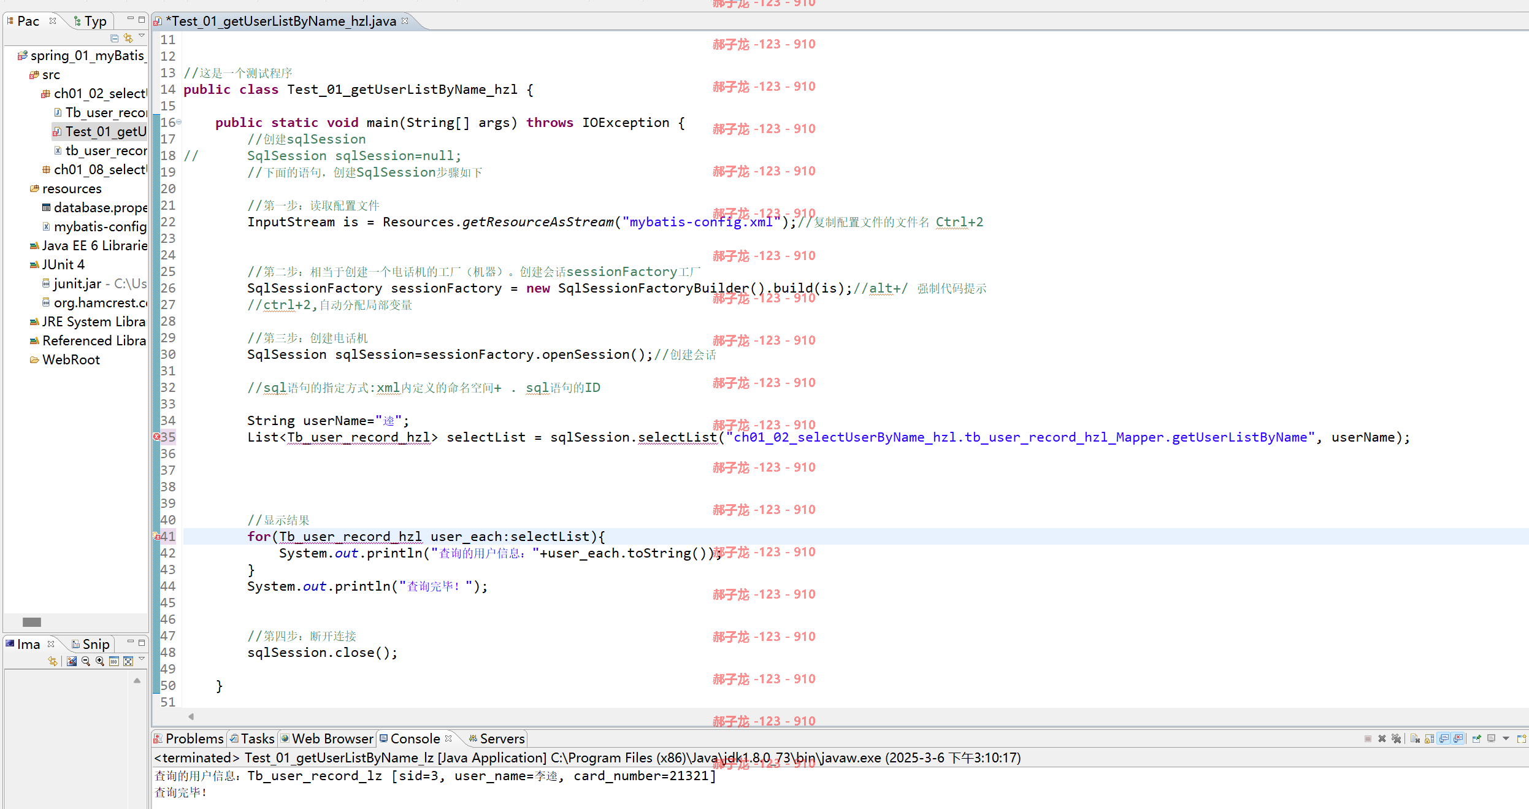Select Java EE 6 Libraries node

(88, 246)
